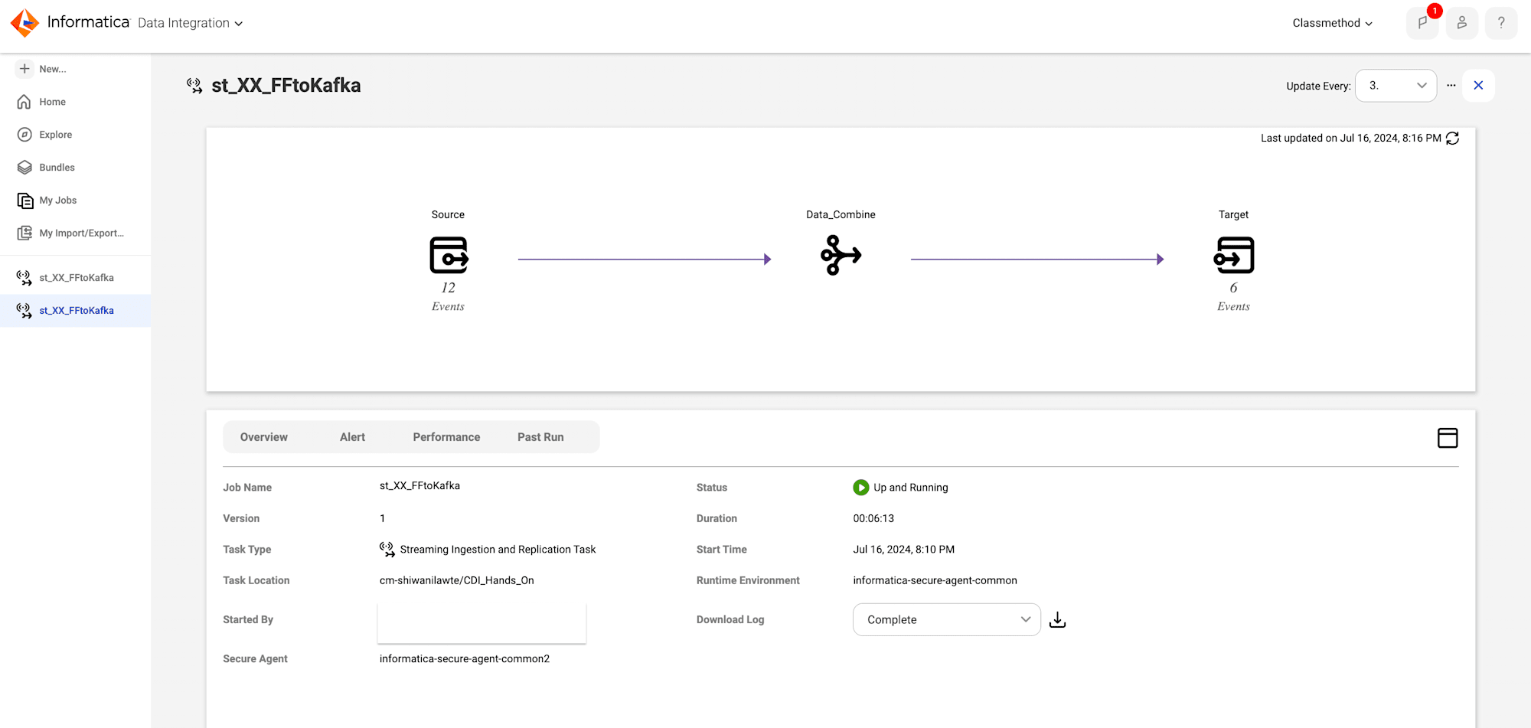Screen dimensions: 1531x728
Task: Click the New plus icon
Action: tap(24, 69)
